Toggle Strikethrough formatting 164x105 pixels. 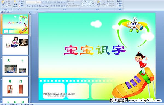tap(35, 6)
